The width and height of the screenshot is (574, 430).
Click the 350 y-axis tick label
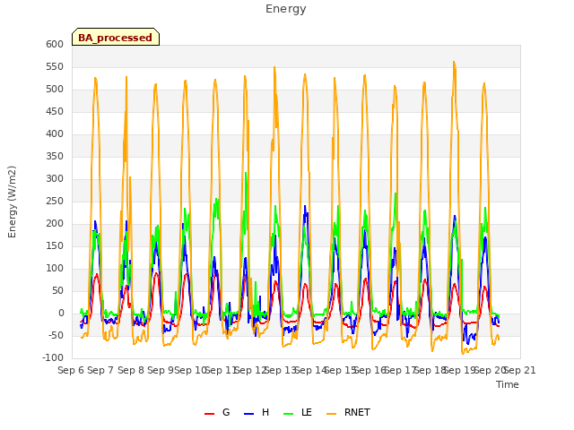coord(55,157)
